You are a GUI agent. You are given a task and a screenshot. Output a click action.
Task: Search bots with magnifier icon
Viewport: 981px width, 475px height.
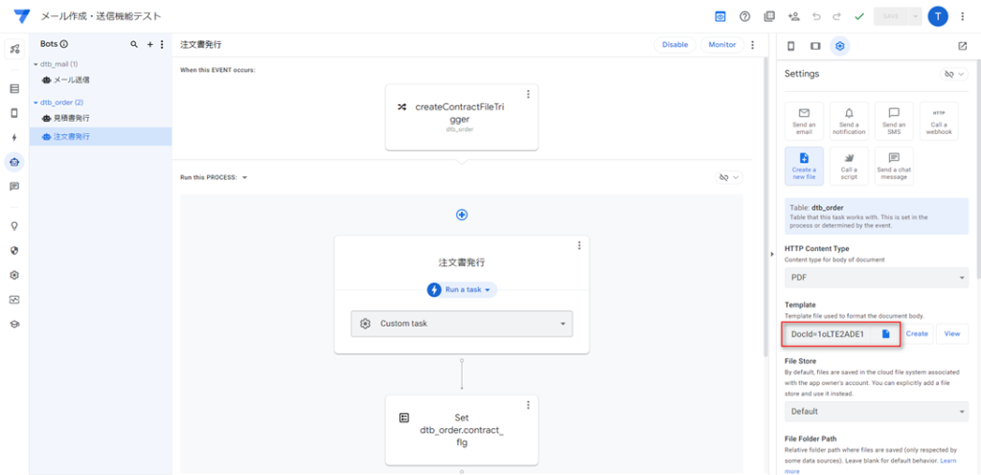pos(134,44)
